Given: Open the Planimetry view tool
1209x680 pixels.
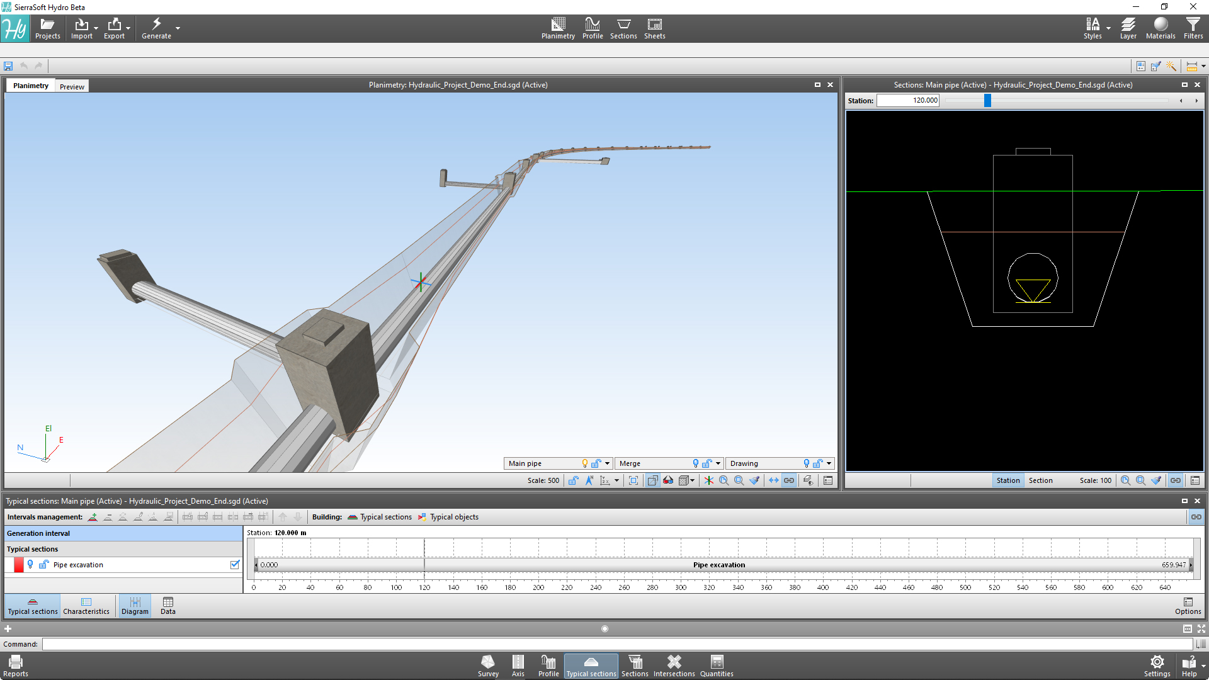Looking at the screenshot, I should tap(558, 28).
